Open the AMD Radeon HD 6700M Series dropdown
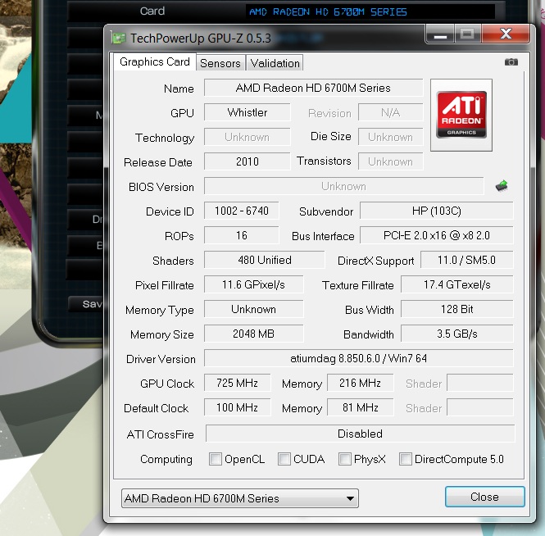 point(240,498)
